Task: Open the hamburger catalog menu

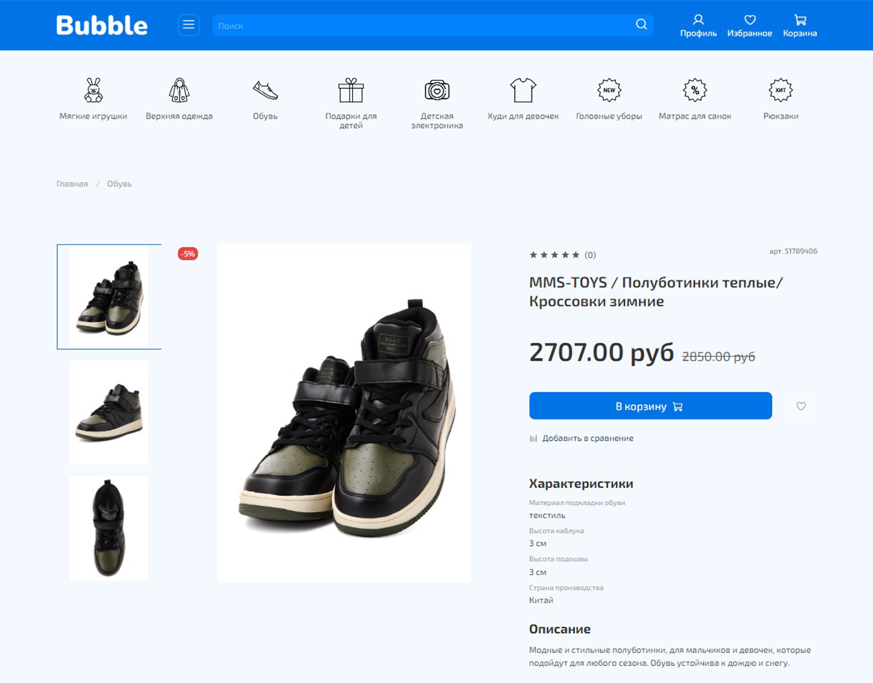Action: point(189,24)
